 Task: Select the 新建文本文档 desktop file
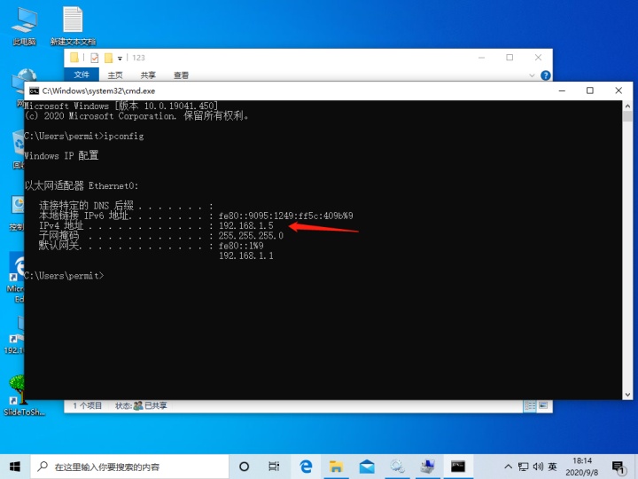point(73,27)
